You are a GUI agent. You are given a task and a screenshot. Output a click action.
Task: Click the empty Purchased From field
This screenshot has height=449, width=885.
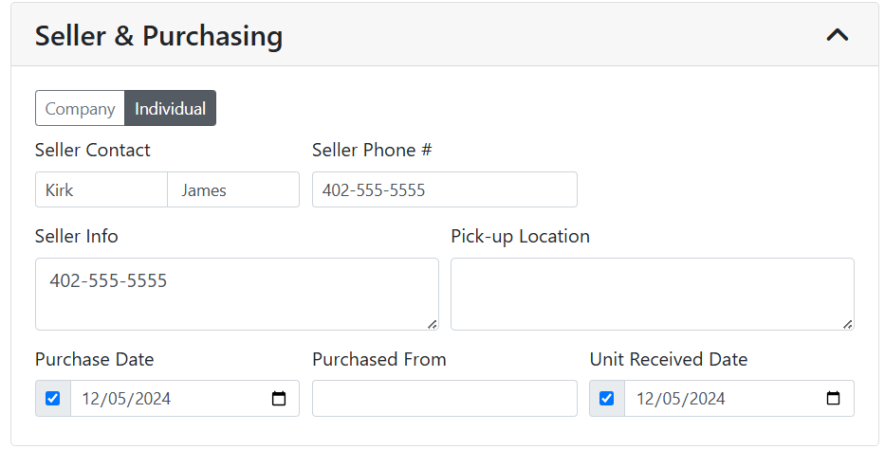click(x=444, y=399)
